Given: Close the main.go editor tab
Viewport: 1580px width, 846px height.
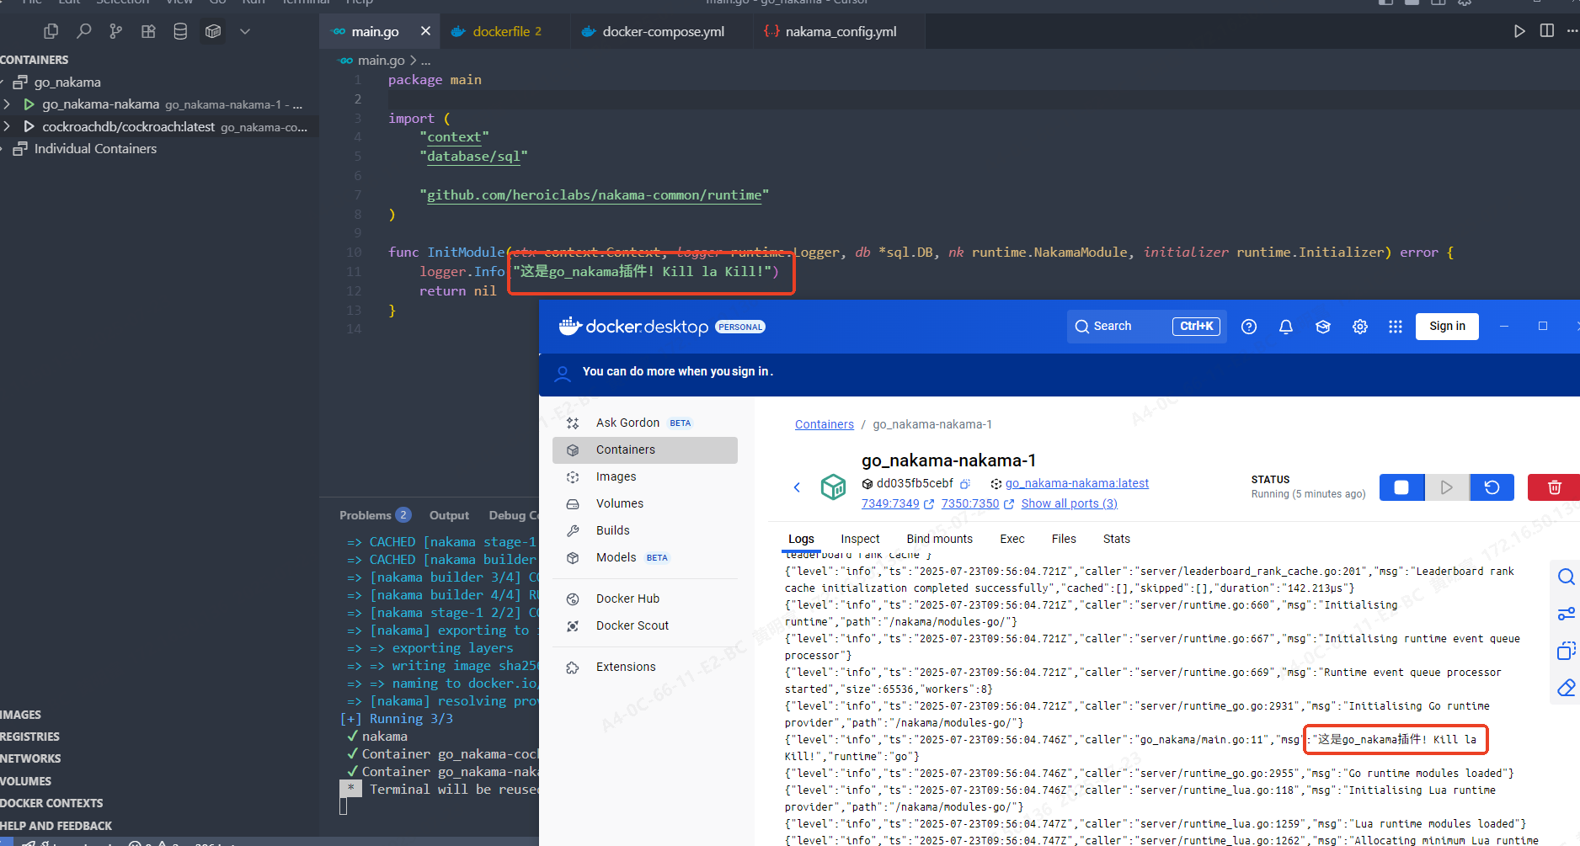Looking at the screenshot, I should [x=425, y=31].
